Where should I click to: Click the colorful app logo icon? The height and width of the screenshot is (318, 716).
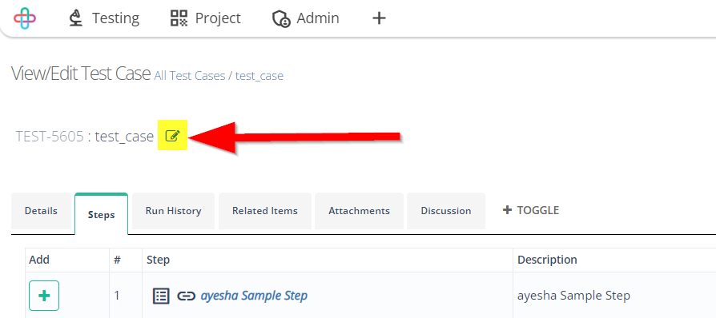[25, 18]
